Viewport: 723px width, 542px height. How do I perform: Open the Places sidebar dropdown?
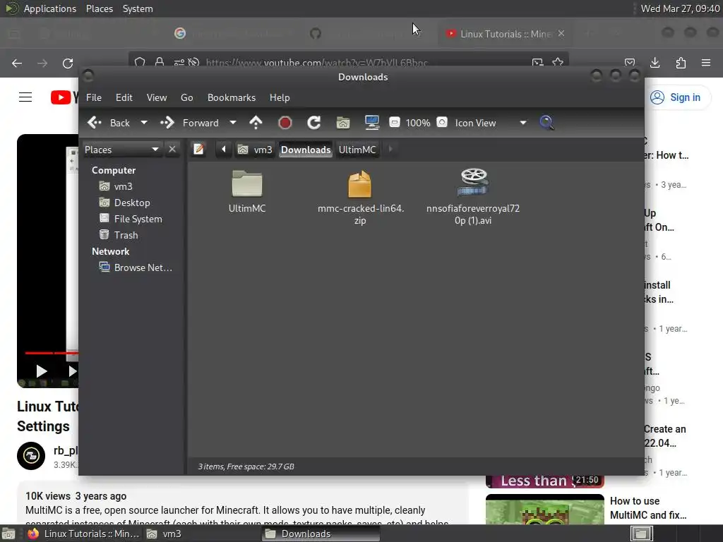[x=121, y=150]
